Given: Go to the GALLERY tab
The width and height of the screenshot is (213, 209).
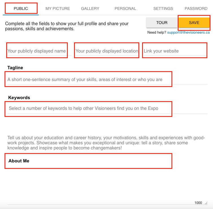Looking at the screenshot, I should (x=90, y=8).
